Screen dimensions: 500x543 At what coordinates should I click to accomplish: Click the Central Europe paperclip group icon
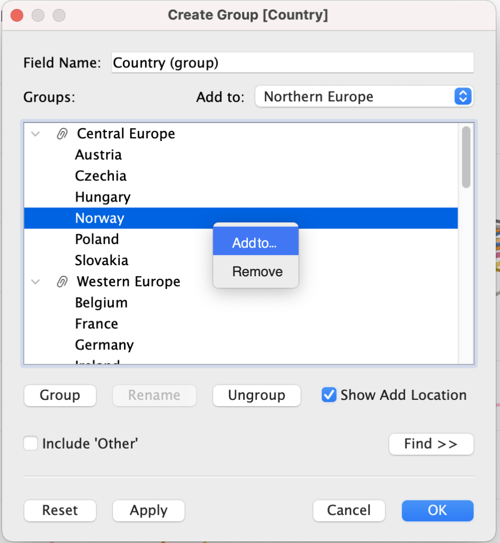point(62,134)
